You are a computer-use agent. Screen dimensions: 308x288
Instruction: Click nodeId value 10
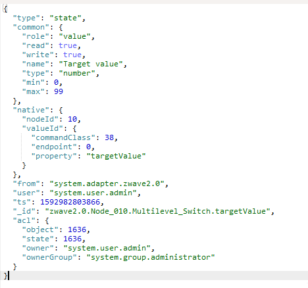tap(72, 119)
